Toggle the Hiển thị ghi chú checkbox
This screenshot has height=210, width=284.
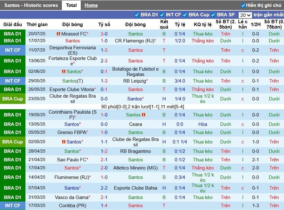243,5
